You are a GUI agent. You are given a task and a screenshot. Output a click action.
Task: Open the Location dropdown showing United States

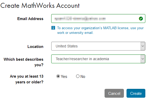pyautogui.click(x=98, y=46)
